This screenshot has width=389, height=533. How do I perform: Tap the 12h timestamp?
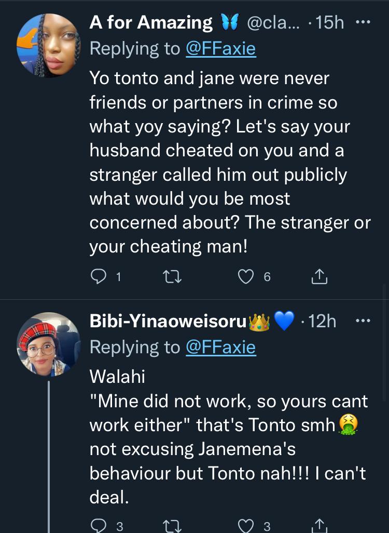pos(322,322)
